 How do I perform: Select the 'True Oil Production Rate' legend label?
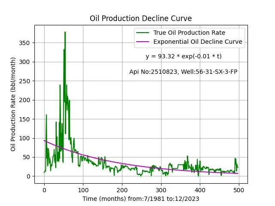[x=189, y=33]
